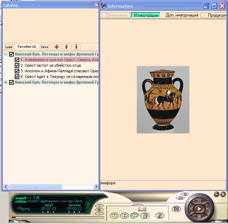Click the Load button in Catalog
The image size is (228, 224).
[x=8, y=47]
